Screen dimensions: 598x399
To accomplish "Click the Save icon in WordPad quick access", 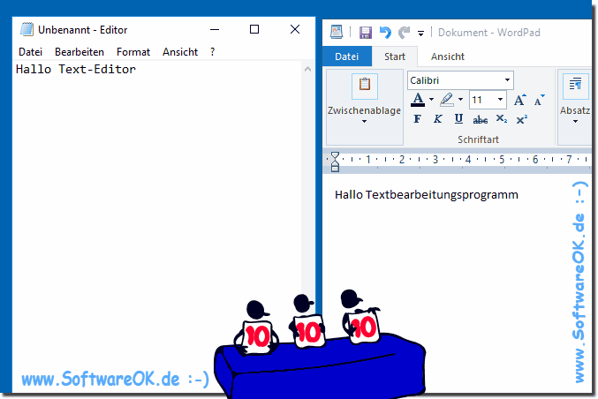I will click(x=366, y=33).
